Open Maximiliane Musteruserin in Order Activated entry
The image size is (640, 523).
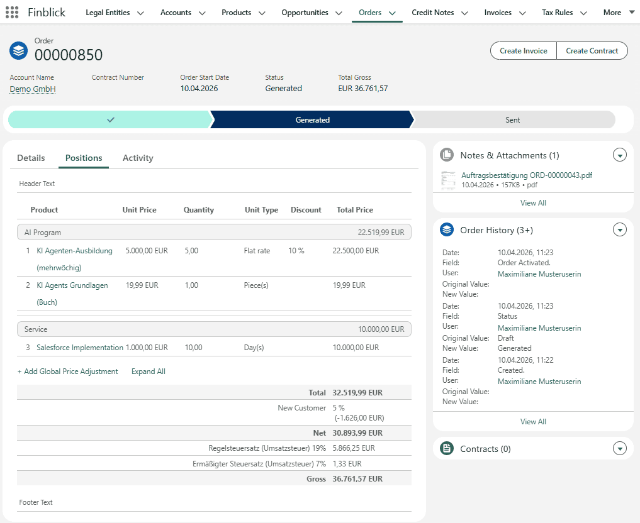539,274
